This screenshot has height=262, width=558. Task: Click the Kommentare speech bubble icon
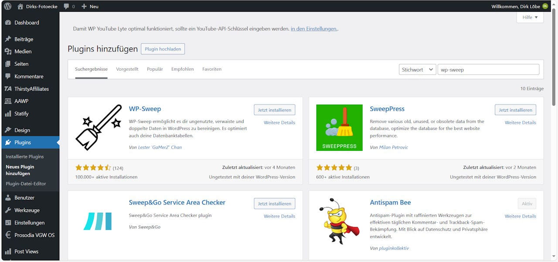click(x=8, y=76)
